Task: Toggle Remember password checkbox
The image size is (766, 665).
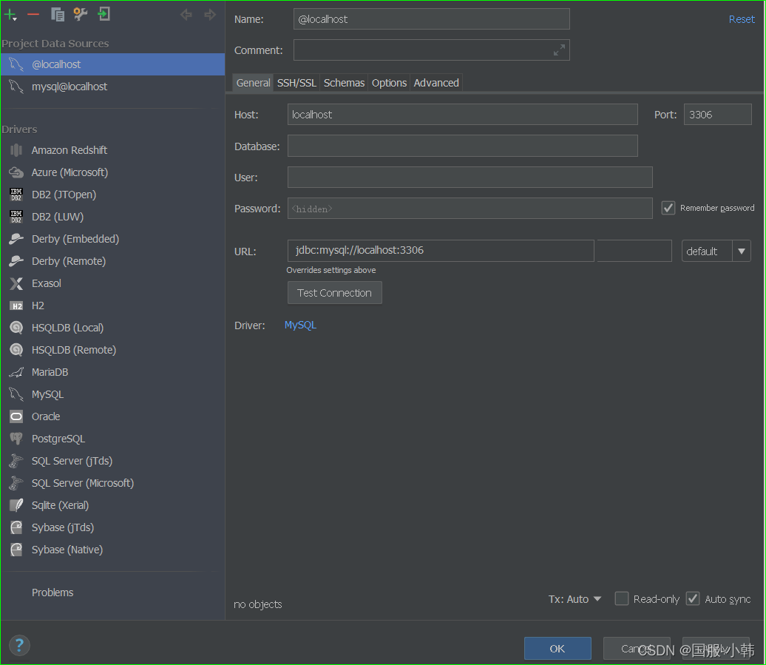Action: tap(668, 208)
